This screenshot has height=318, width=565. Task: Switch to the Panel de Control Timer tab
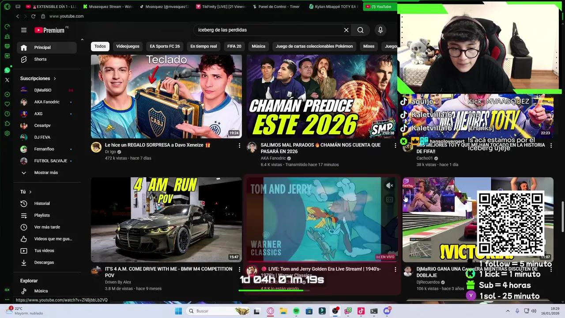pyautogui.click(x=277, y=7)
